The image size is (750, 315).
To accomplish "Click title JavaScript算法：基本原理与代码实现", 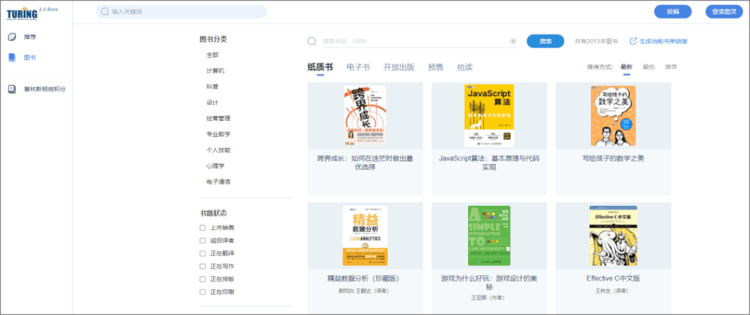I will click(x=489, y=163).
